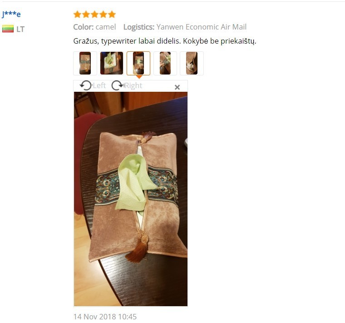The width and height of the screenshot is (345, 323).
Task: Select the highlighted third photo thumbnail
Action: click(138, 64)
